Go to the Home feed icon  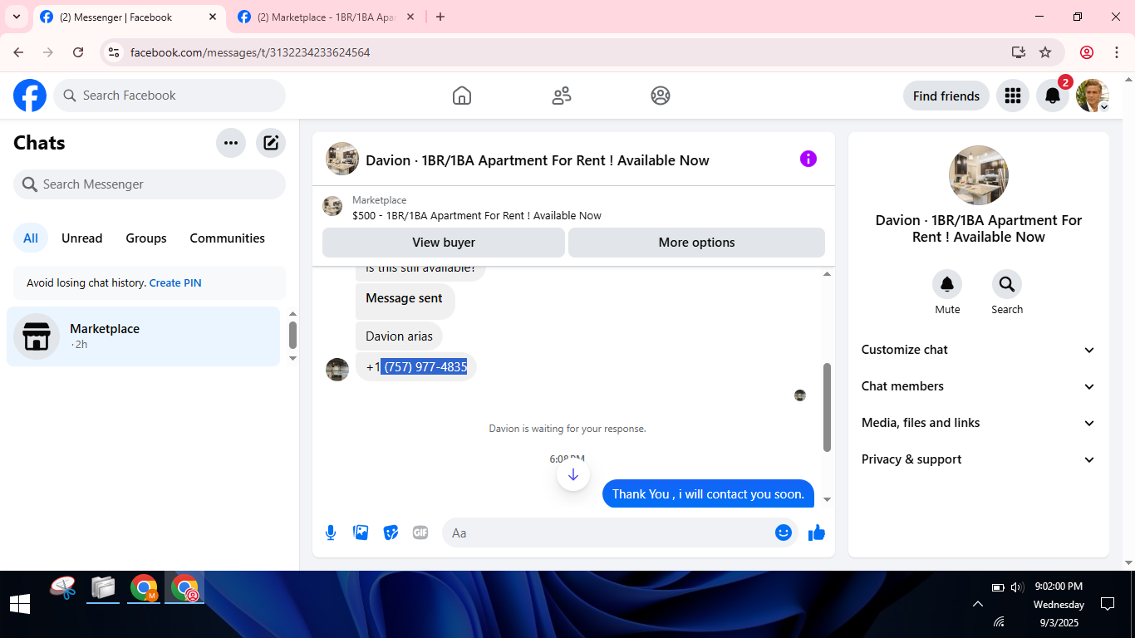point(462,96)
